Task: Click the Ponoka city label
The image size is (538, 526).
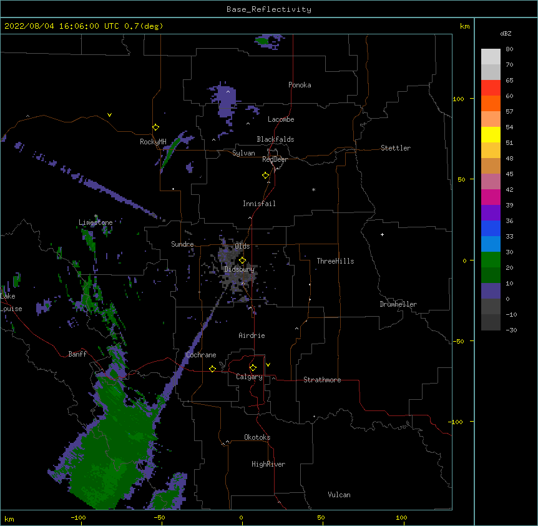Action: pos(300,85)
